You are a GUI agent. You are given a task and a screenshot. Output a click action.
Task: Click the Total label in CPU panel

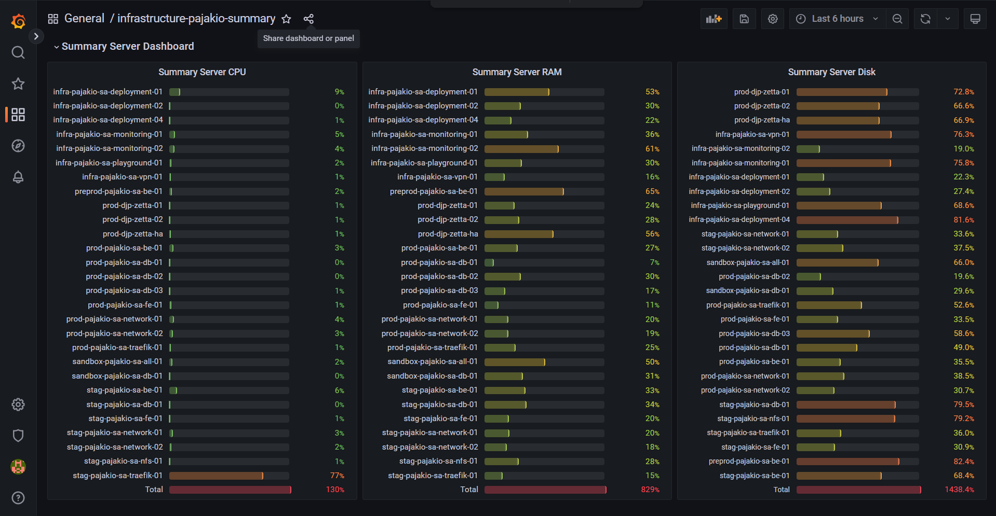click(154, 490)
